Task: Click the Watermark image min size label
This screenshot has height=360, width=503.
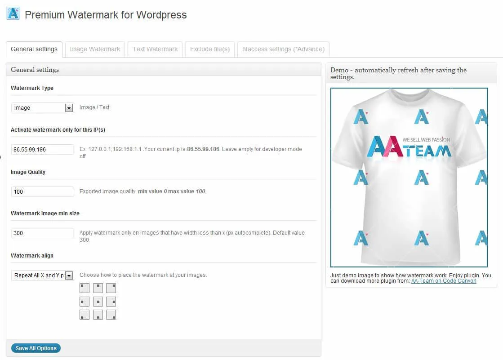Action: (x=45, y=213)
